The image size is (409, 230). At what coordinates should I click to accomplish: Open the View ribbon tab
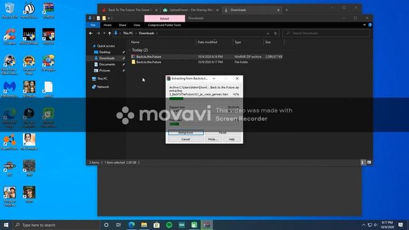(137, 25)
